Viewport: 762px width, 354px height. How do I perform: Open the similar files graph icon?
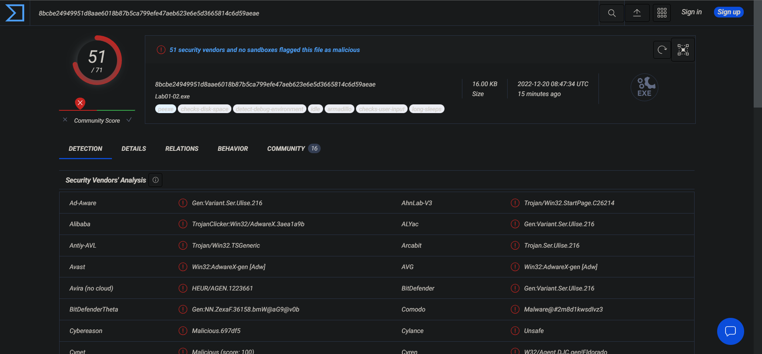pyautogui.click(x=683, y=50)
